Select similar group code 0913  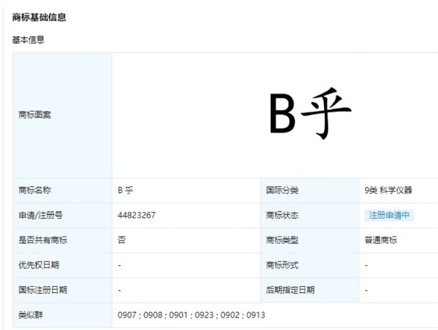tap(255, 315)
